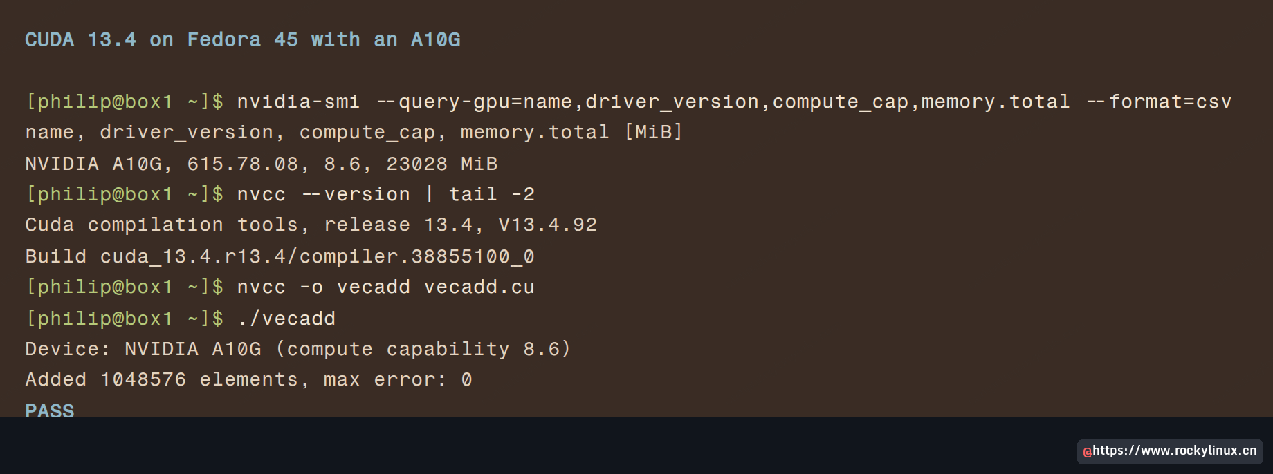Click the 'Device: NVIDIA A10G' output line

tap(298, 349)
